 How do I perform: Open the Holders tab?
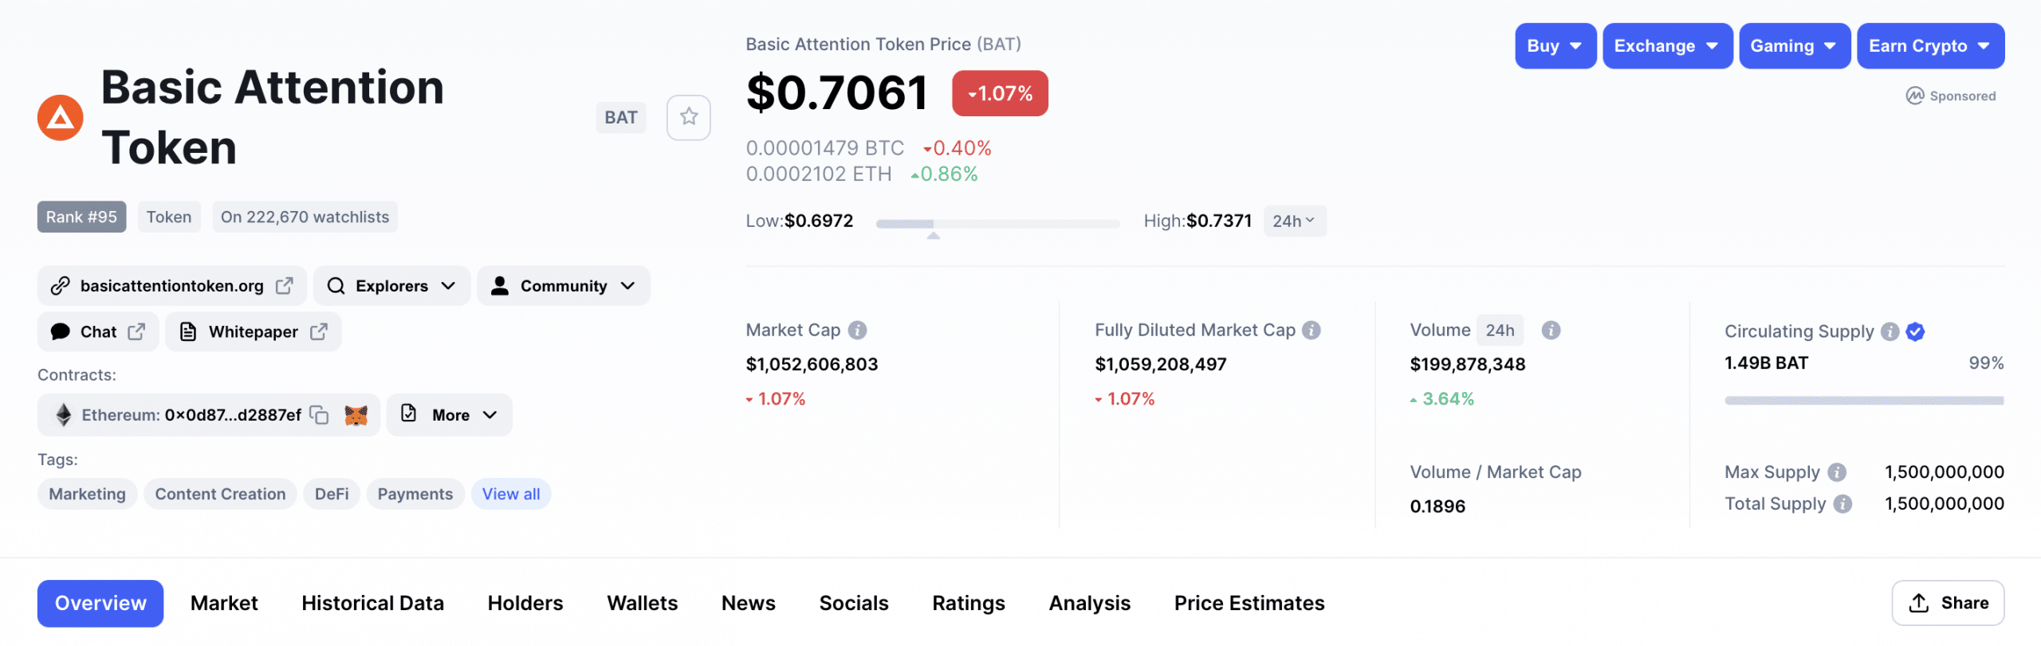pyautogui.click(x=525, y=604)
